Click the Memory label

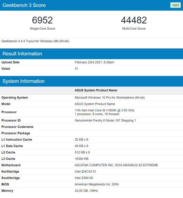(x=7, y=191)
